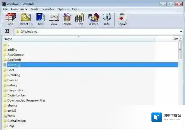The width and height of the screenshot is (185, 130).
Task: Go up one folder level
Action: point(7,31)
